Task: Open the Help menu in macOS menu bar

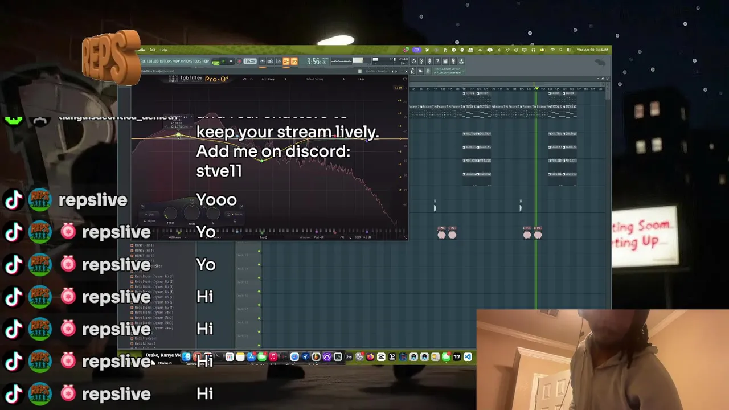Action: pyautogui.click(x=163, y=50)
